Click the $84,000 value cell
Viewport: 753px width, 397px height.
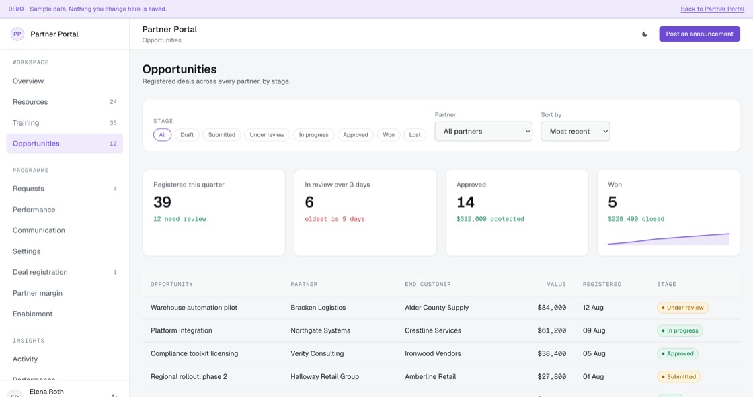click(552, 308)
